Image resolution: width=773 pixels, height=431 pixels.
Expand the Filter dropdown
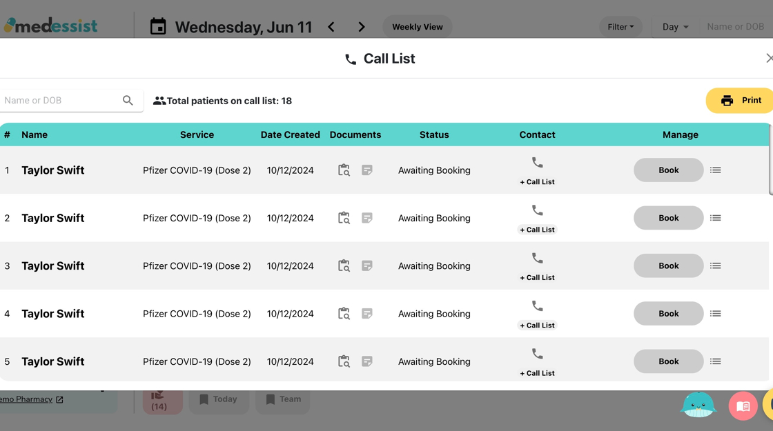coord(620,27)
